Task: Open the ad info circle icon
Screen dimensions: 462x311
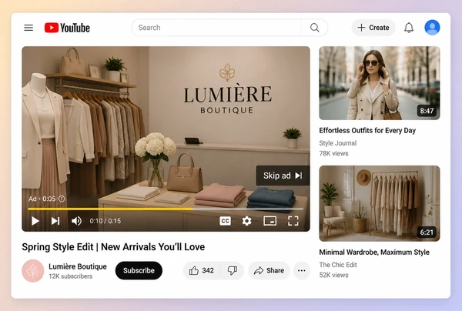Action: coord(62,199)
